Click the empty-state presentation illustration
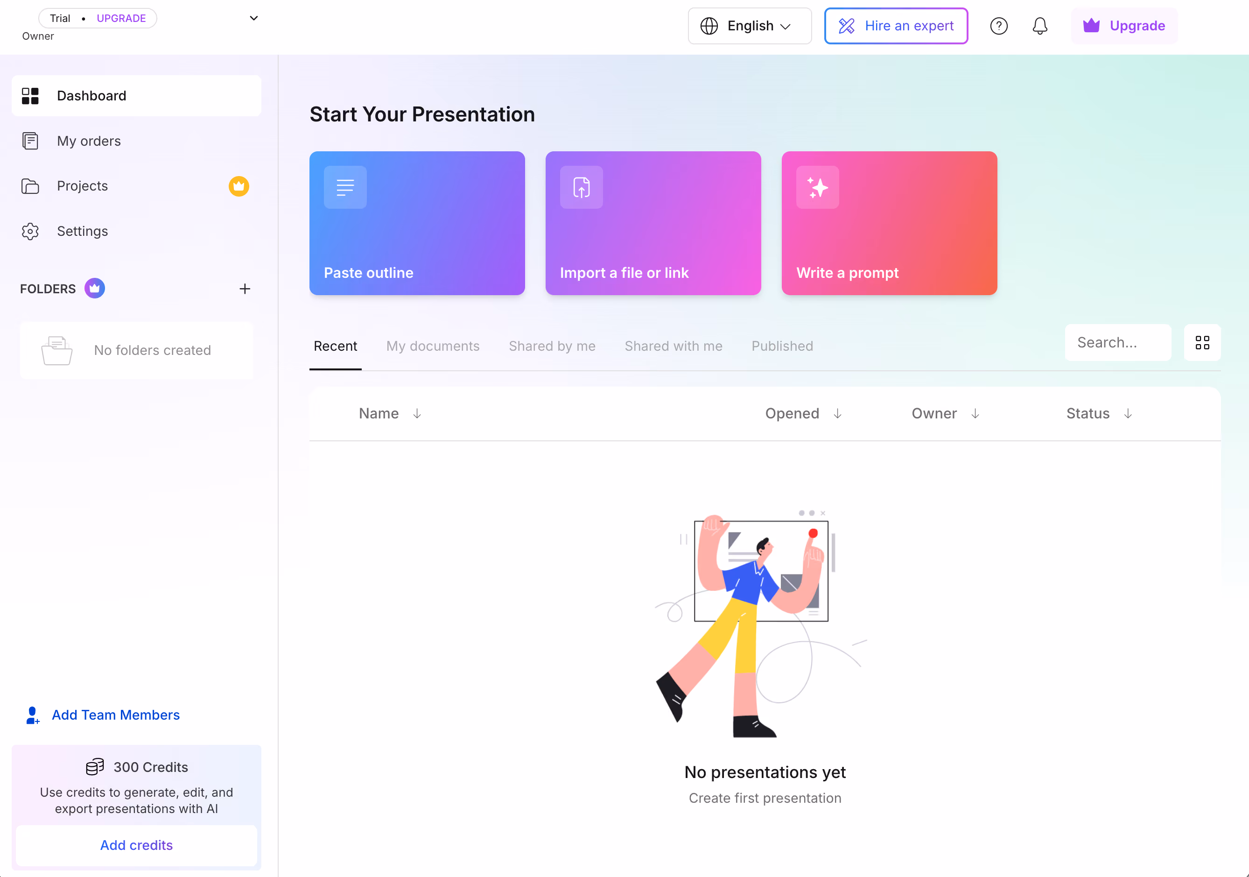 (760, 624)
